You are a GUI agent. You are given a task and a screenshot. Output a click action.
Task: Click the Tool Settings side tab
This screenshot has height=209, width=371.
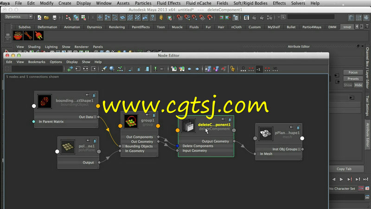tap(367, 106)
